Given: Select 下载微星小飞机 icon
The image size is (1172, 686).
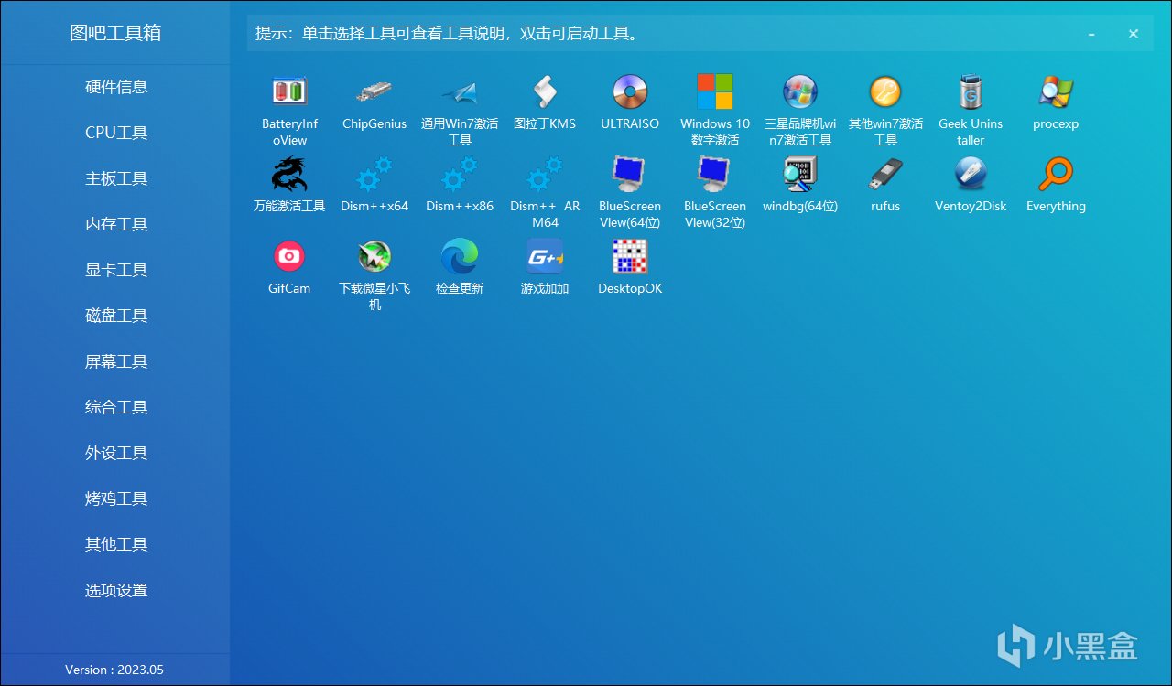Looking at the screenshot, I should point(374,256).
